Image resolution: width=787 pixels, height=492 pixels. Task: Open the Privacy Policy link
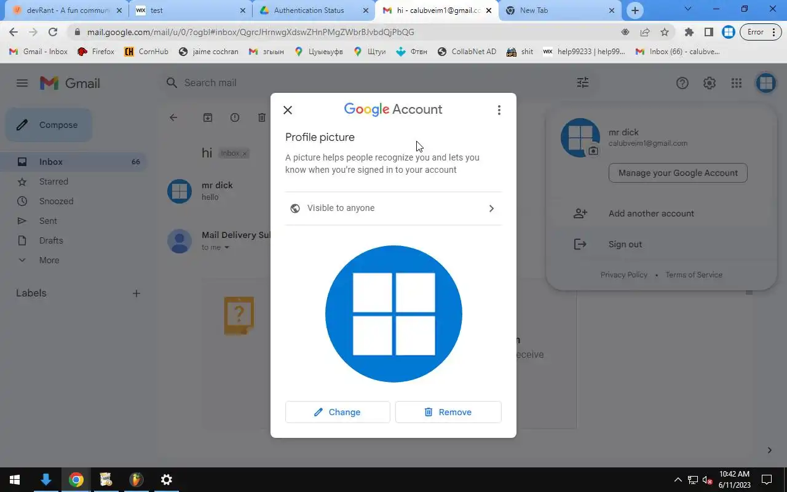tap(624, 275)
